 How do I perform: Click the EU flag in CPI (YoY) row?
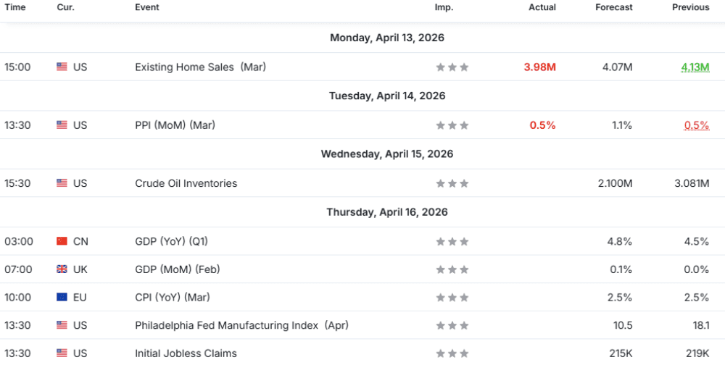62,298
